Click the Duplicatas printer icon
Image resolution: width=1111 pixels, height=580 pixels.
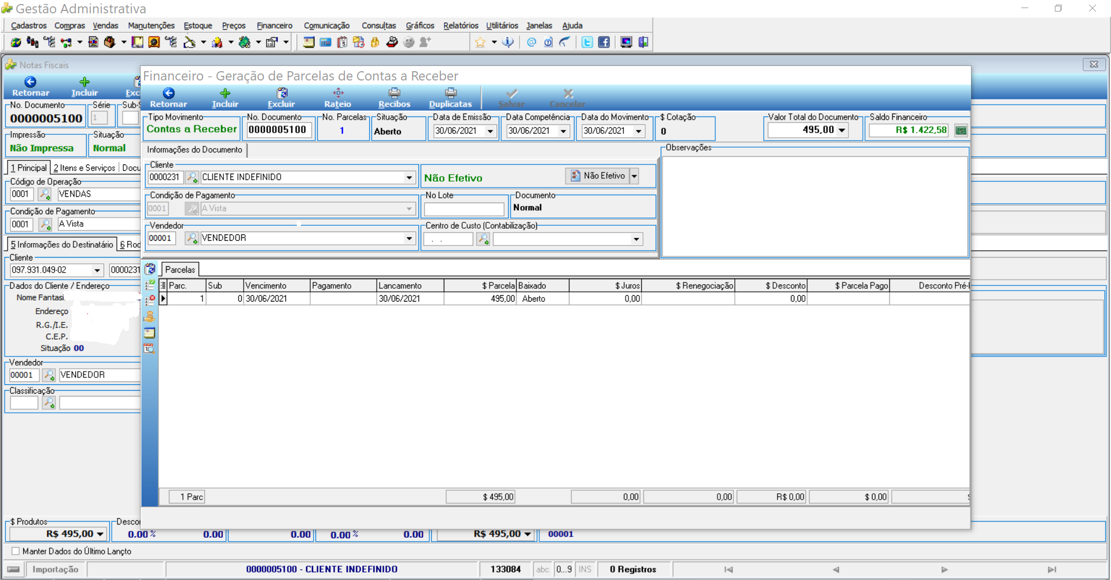(x=451, y=93)
